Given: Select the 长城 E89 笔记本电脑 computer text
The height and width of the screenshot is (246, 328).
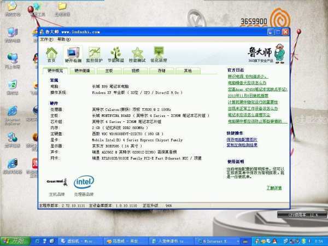Looking at the screenshot, I should point(110,86).
